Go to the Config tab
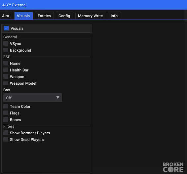 64,16
